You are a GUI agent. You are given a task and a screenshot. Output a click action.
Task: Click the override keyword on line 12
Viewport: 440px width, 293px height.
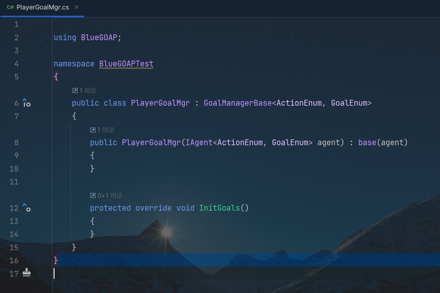click(153, 208)
